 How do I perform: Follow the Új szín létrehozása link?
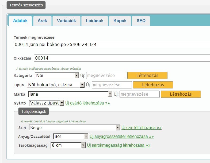click(142, 127)
